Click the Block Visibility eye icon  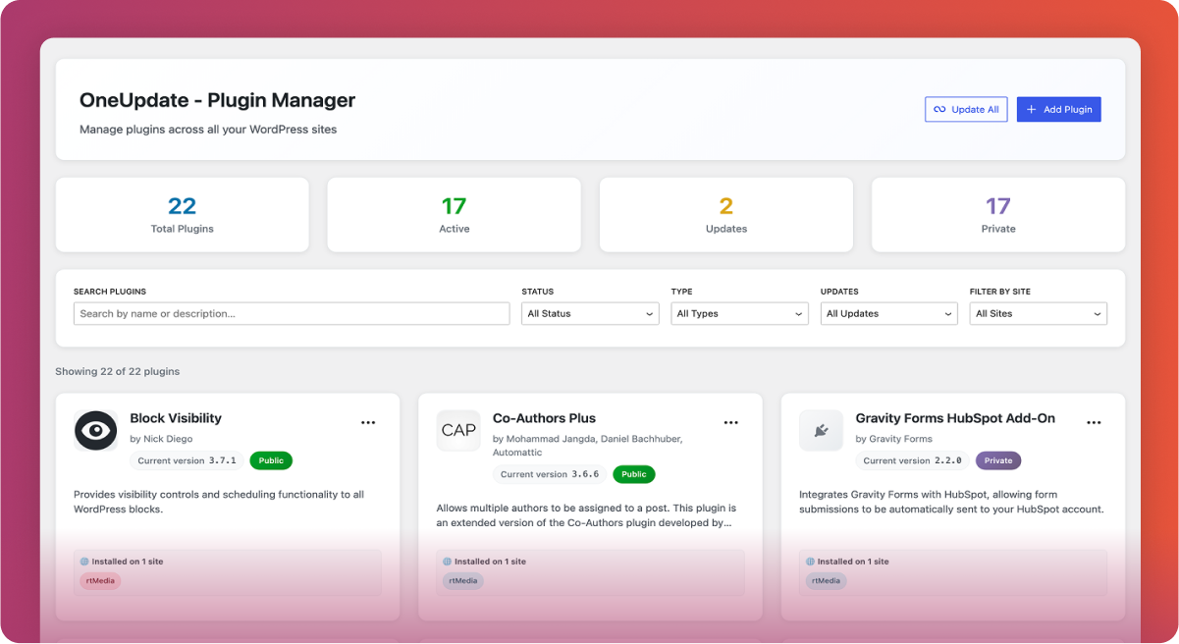(95, 430)
